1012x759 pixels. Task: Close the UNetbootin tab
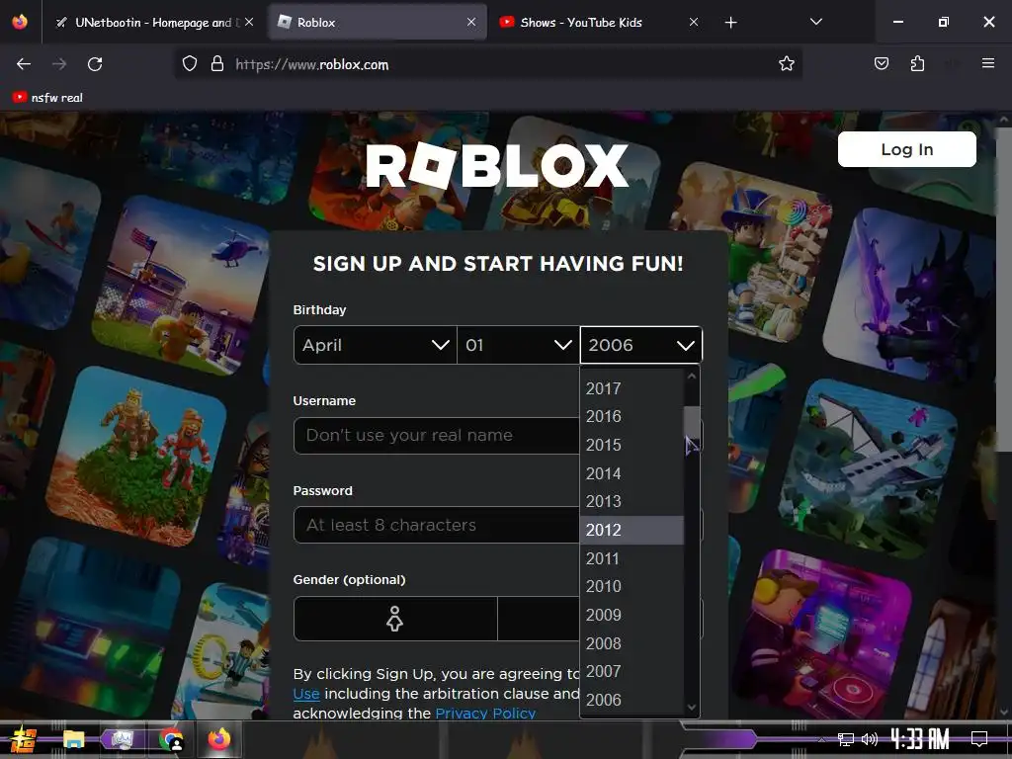[249, 22]
